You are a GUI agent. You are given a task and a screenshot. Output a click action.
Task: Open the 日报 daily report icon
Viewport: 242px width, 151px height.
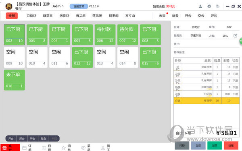(x=44, y=148)
